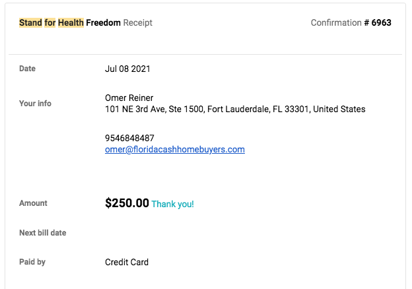Click the Paid by label
This screenshot has height=289, width=412.
coord(32,262)
